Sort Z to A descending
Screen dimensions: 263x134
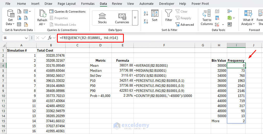coord(146,21)
